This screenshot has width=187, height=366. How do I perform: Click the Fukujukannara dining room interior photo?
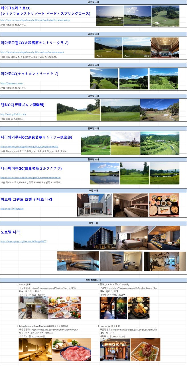(35, 349)
